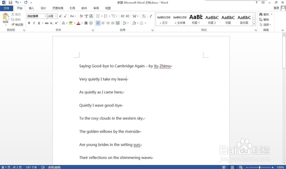This screenshot has height=169, width=286.
Task: Show or hide paragraph marks
Action: pyautogui.click(x=151, y=16)
